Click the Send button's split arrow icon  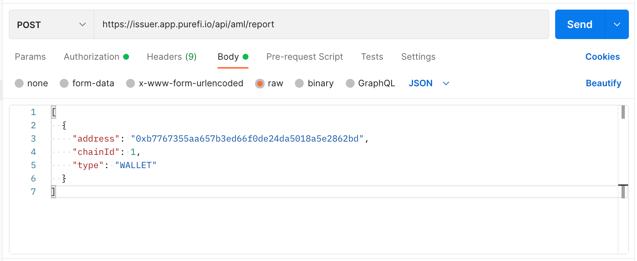click(x=617, y=24)
